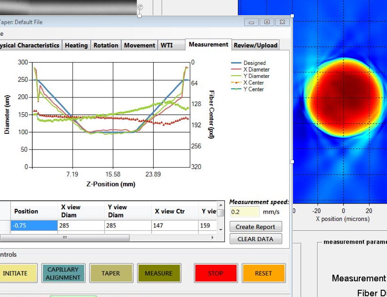Open the Rotation tab

pos(106,45)
